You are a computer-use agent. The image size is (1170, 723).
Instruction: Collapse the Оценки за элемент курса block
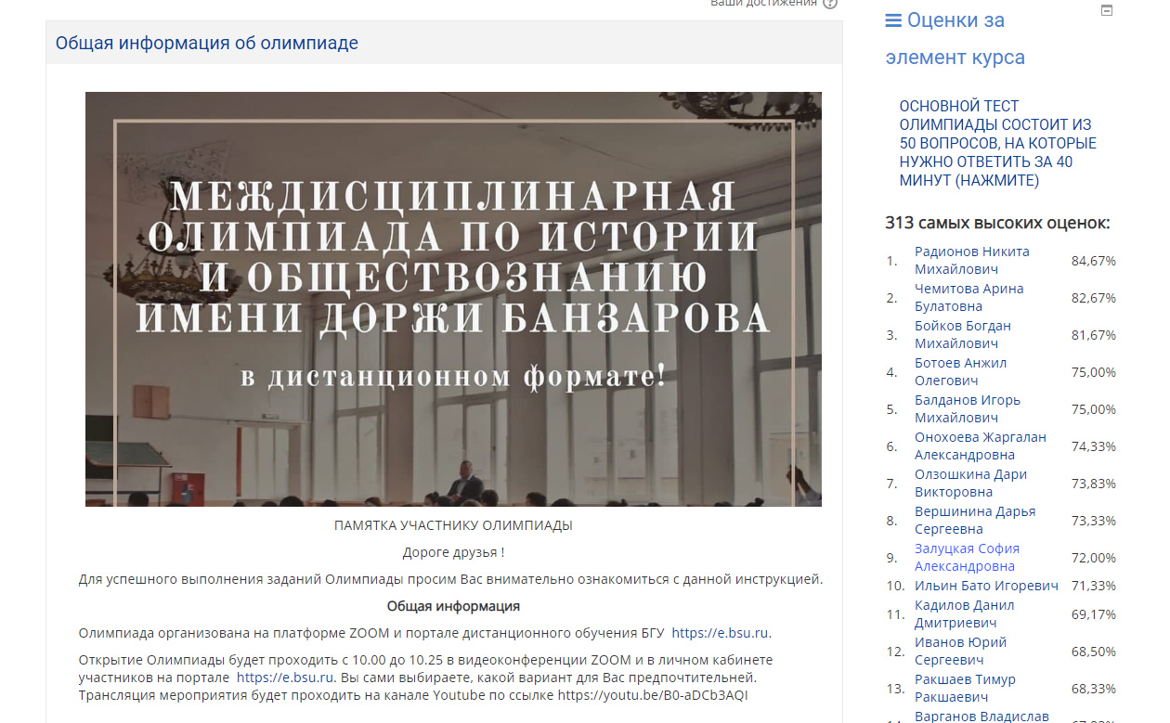click(1106, 10)
